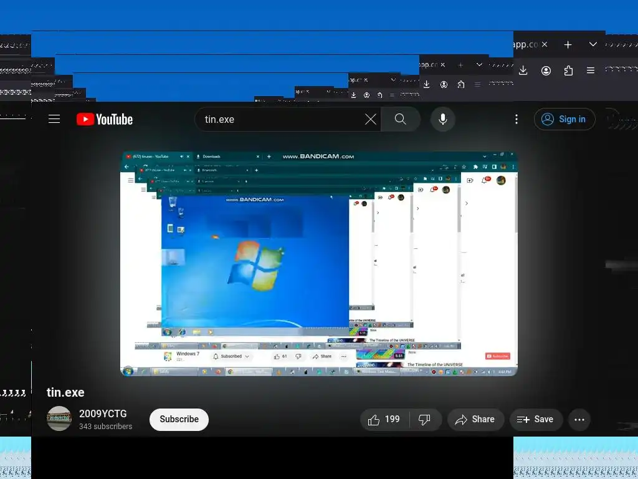Open YouTube settings three-dot menu
Screen dimensions: 638x479
click(x=517, y=119)
